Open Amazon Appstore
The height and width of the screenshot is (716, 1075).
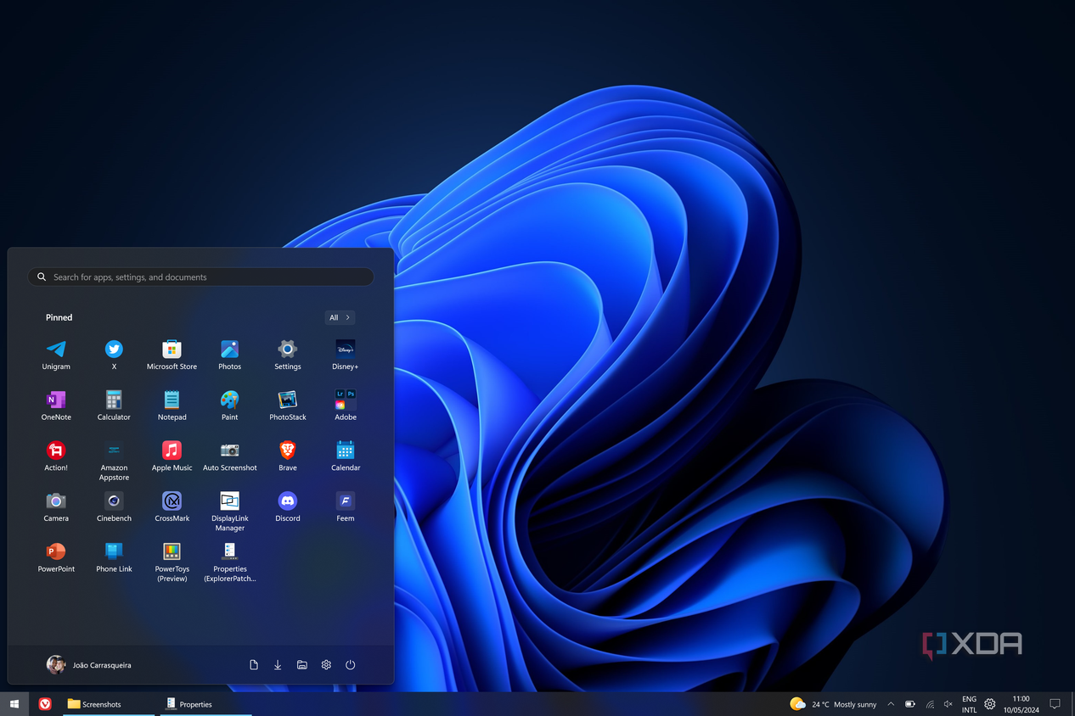114,461
